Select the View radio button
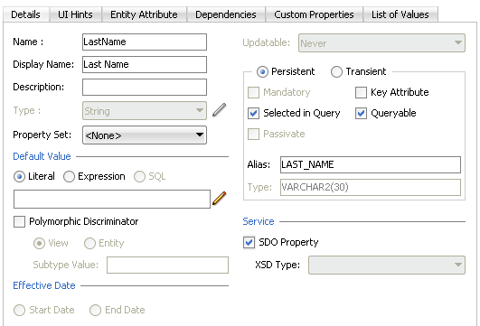This screenshot has height=326, width=480. click(x=39, y=244)
